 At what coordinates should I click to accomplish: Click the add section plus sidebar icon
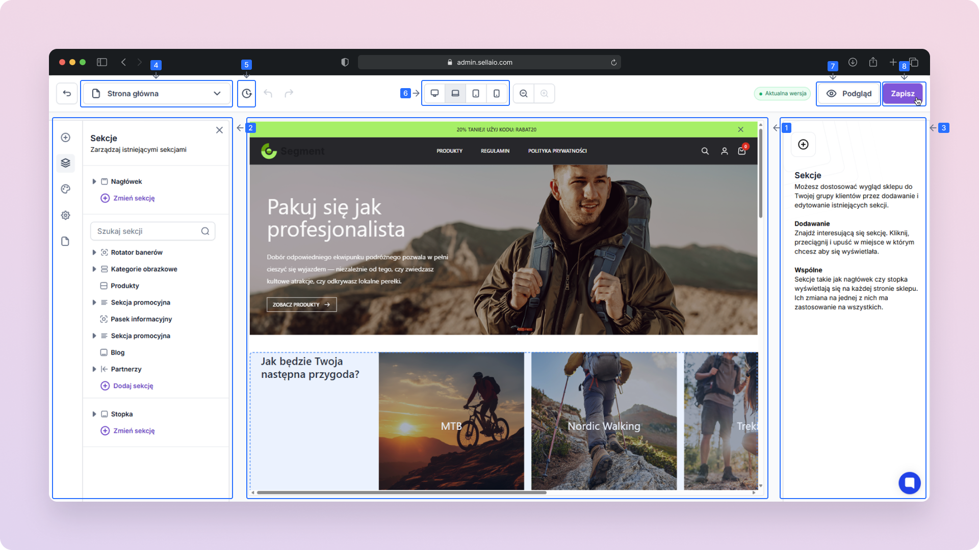[65, 137]
